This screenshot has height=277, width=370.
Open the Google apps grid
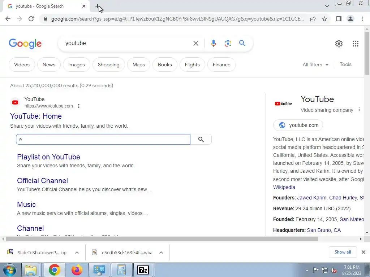click(x=356, y=44)
